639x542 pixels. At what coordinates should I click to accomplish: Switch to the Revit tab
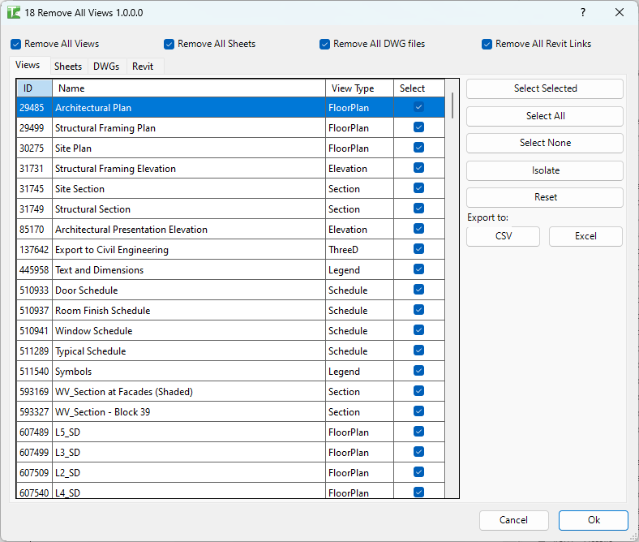pos(143,67)
